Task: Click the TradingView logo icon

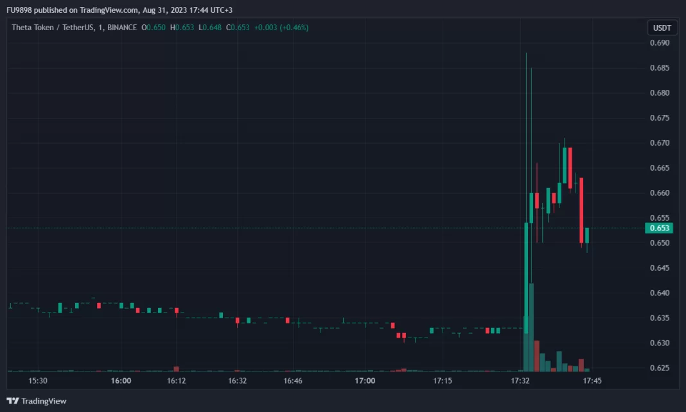Action: point(12,401)
